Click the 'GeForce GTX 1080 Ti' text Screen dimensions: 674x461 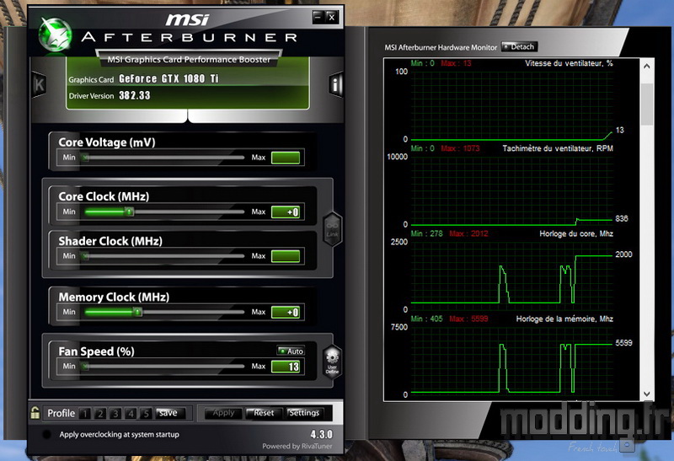(x=169, y=78)
